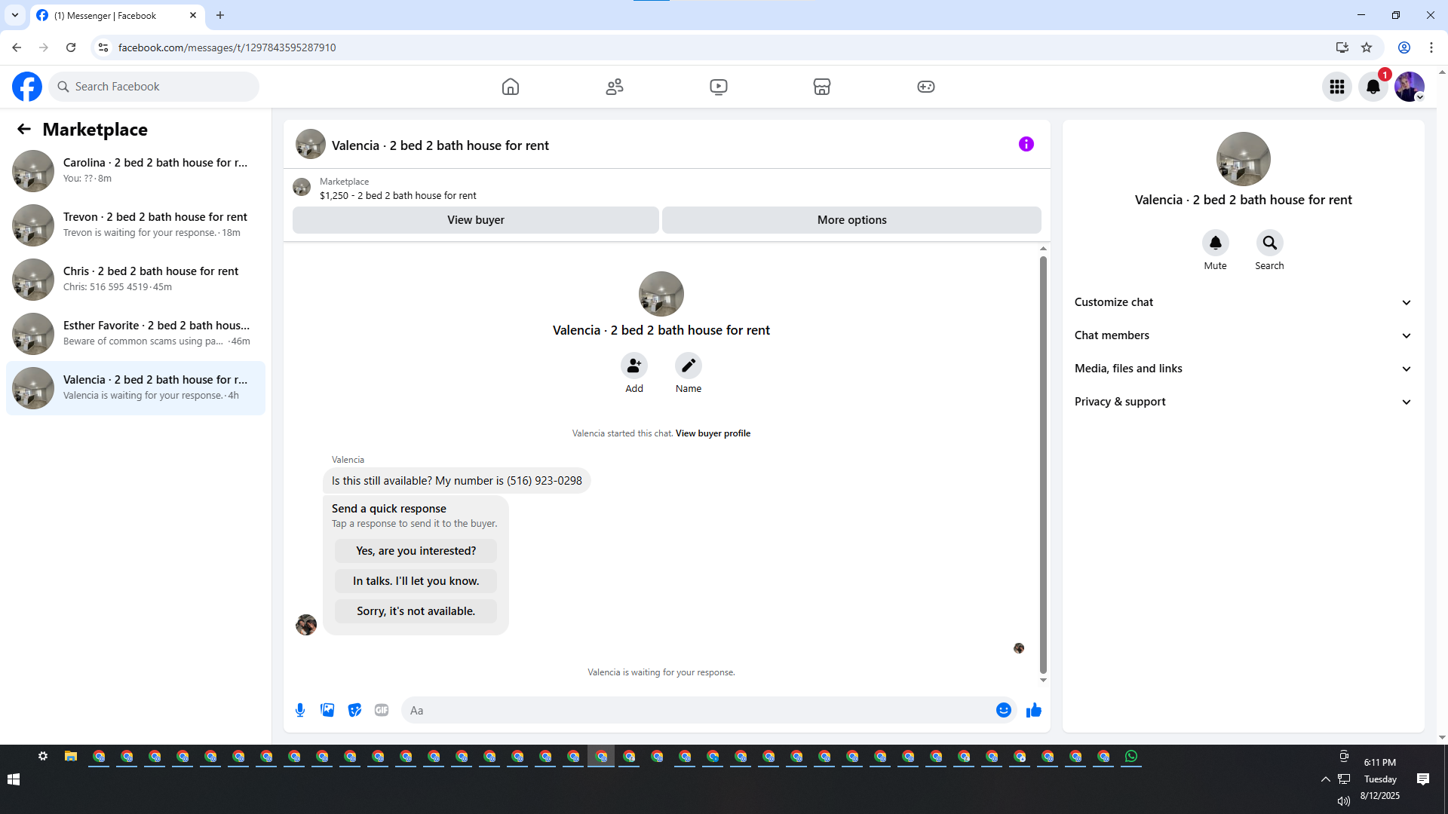Expand Privacy & support section
Viewport: 1448px width, 814px height.
point(1243,402)
